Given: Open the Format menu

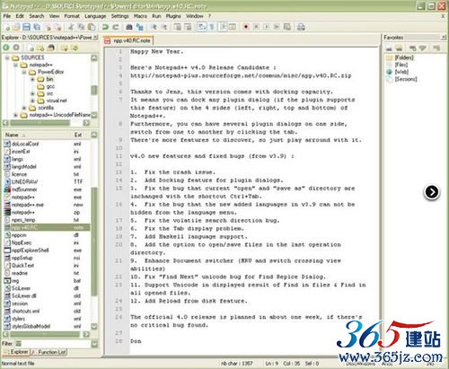Looking at the screenshot, I should pos(72,16).
